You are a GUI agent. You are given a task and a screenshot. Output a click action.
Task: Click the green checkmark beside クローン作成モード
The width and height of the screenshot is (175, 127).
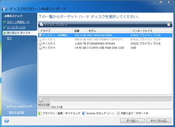point(4,22)
